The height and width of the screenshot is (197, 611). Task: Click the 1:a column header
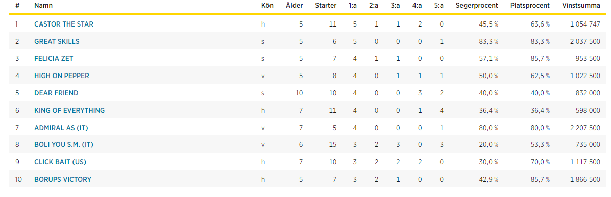click(353, 6)
